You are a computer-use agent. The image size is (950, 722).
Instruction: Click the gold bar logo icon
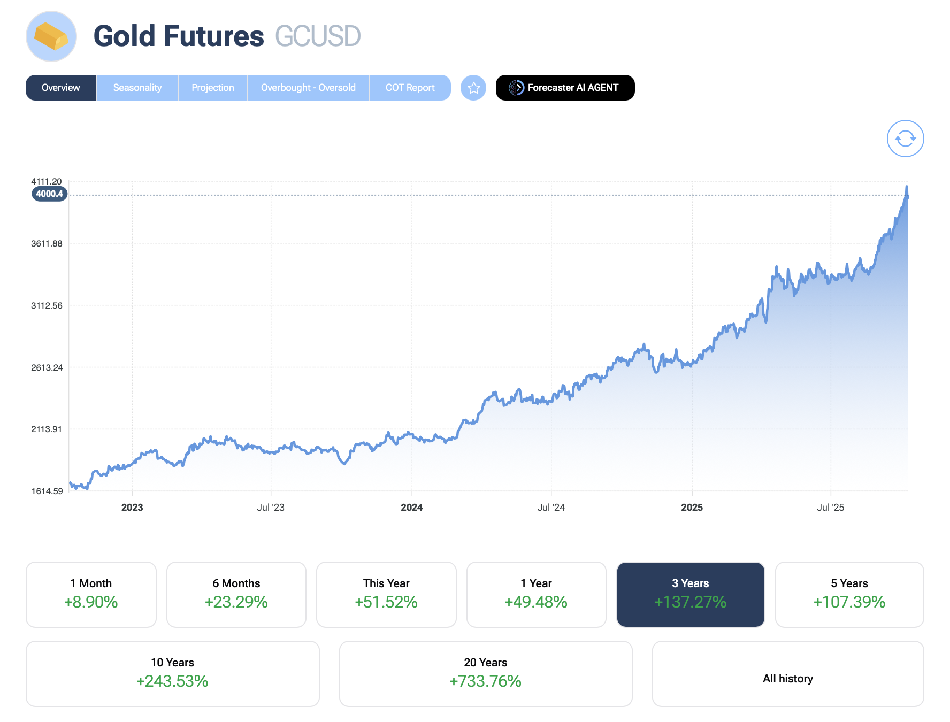tap(51, 36)
